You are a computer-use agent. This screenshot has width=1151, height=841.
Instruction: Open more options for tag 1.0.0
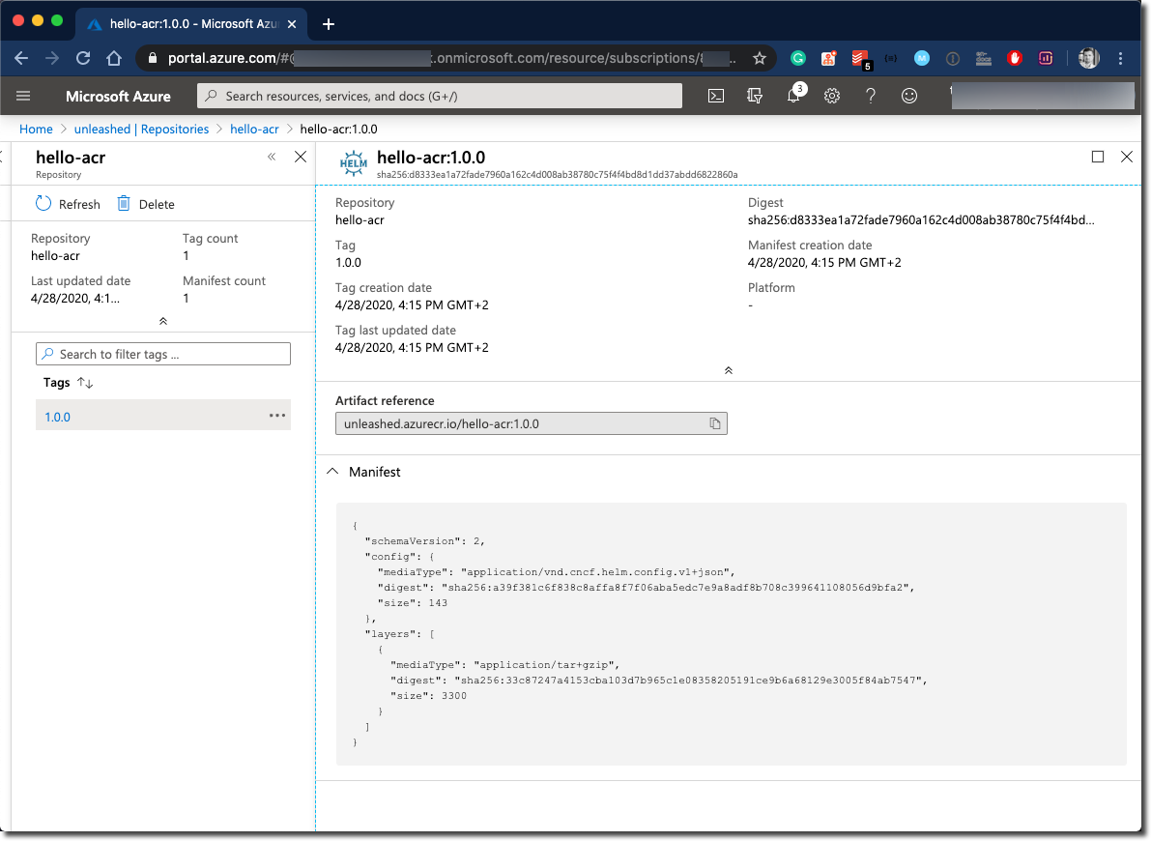(276, 416)
